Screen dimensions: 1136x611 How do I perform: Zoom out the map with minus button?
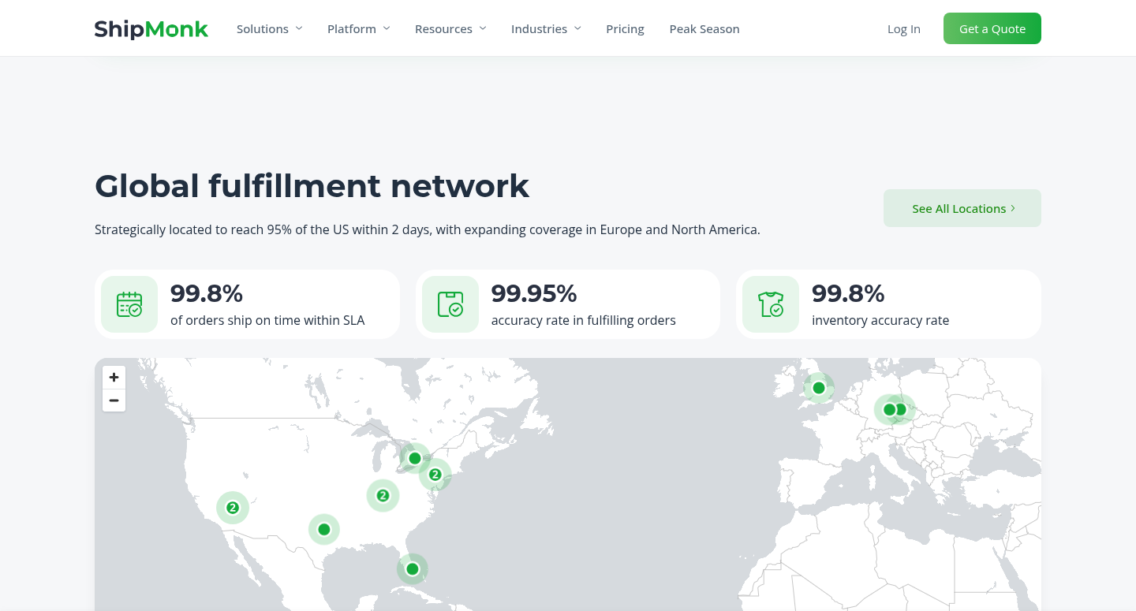pyautogui.click(x=114, y=401)
